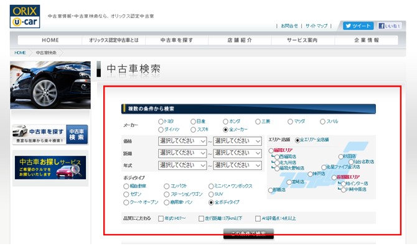This screenshot has width=417, height=246.
Task: Check the 走行距離:3万km以下 checkbox
Action: (201, 219)
